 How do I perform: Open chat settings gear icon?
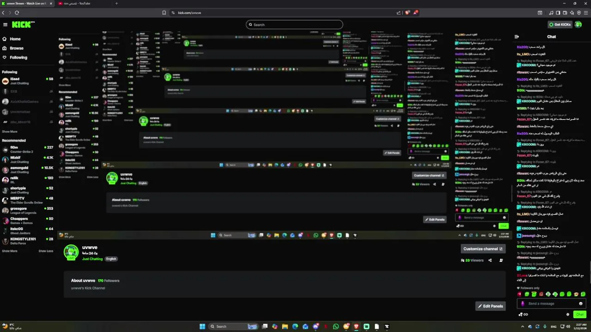[568, 314]
